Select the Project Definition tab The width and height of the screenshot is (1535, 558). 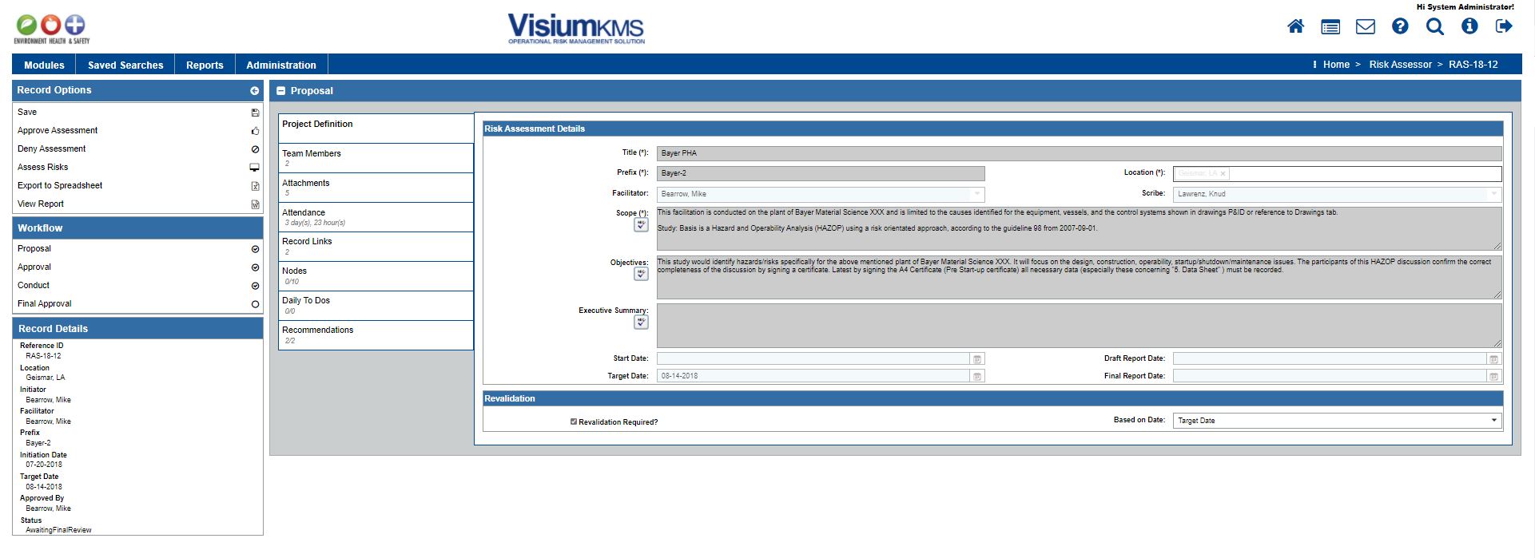click(x=376, y=129)
